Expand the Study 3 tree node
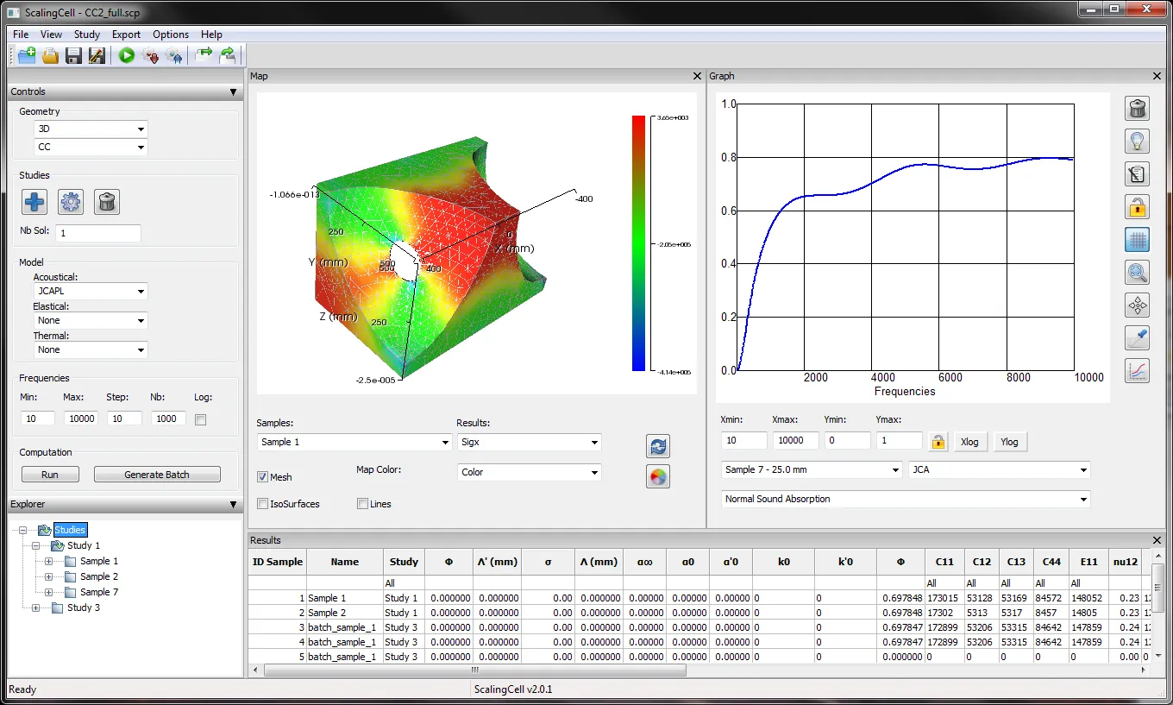This screenshot has width=1173, height=705. point(35,607)
